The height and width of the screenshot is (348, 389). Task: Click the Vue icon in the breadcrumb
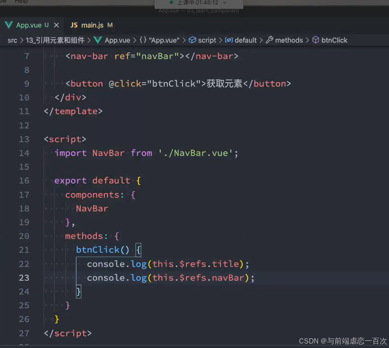pyautogui.click(x=98, y=40)
